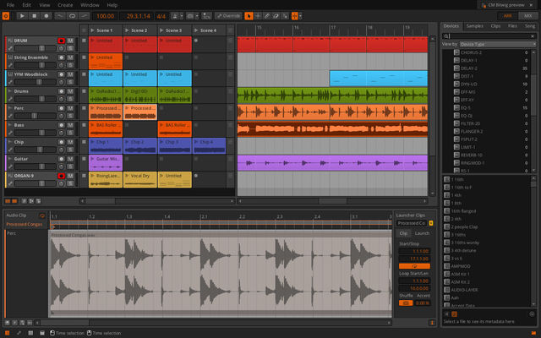Click the first orange view icon below the track list
Viewport: 541px width, 338px height.
point(8,201)
